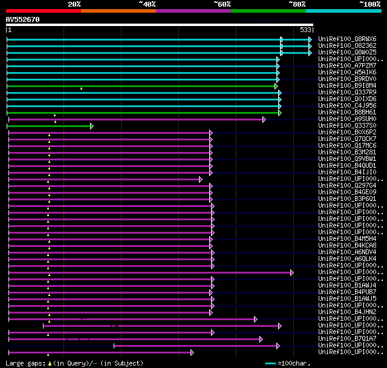Pick the UniRef100_B1AWJ5 hit label
387x368 pixels.
click(347, 299)
